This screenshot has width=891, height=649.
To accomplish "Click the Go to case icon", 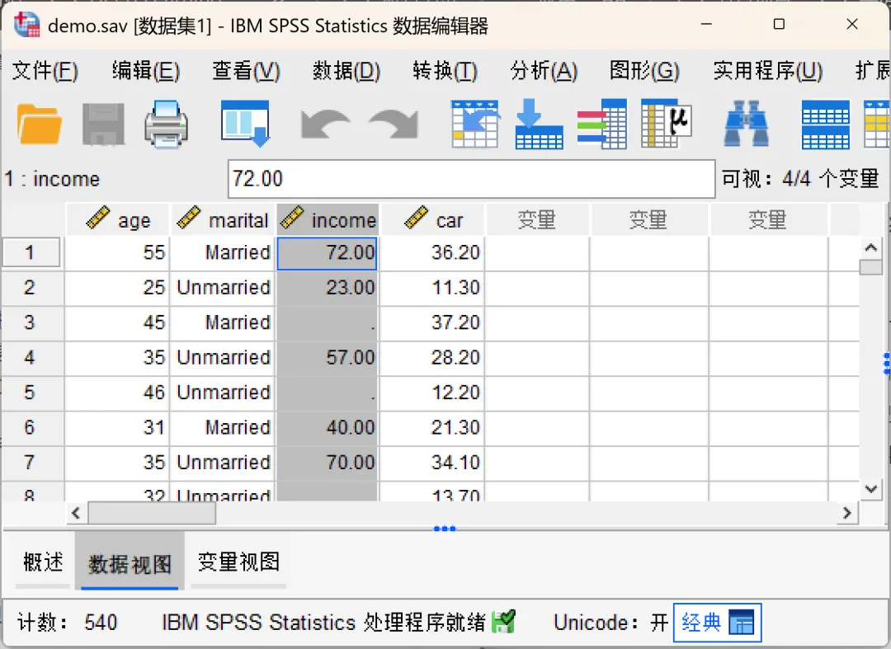I will point(475,124).
